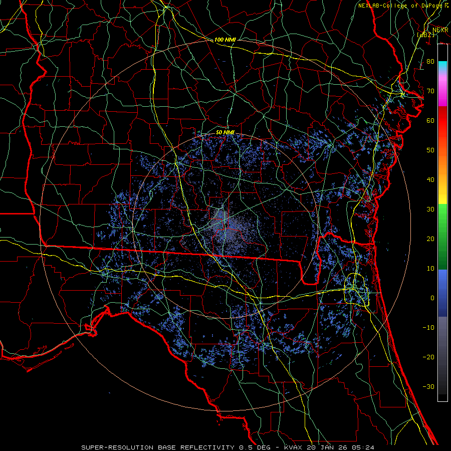Click the -30 value on the dBZ scale

coord(428,386)
